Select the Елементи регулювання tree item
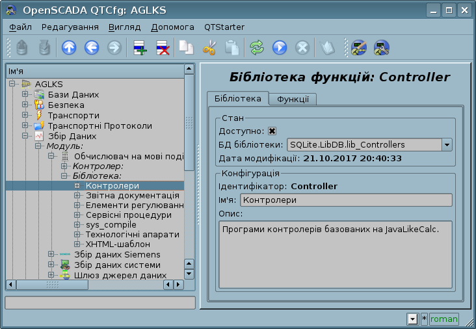476x329 pixels. [135, 205]
